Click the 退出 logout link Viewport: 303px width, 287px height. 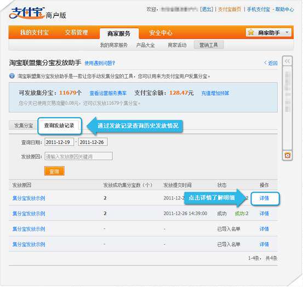[x=207, y=9]
